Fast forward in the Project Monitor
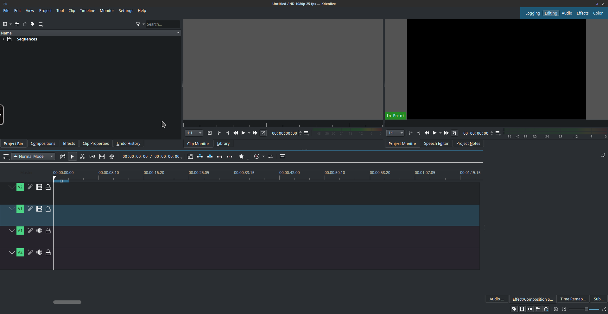This screenshot has width=608, height=314. pyautogui.click(x=446, y=133)
